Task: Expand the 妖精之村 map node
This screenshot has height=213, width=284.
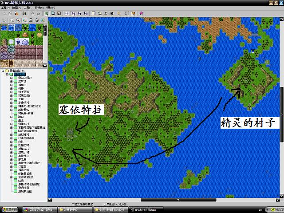Action: tap(12, 145)
